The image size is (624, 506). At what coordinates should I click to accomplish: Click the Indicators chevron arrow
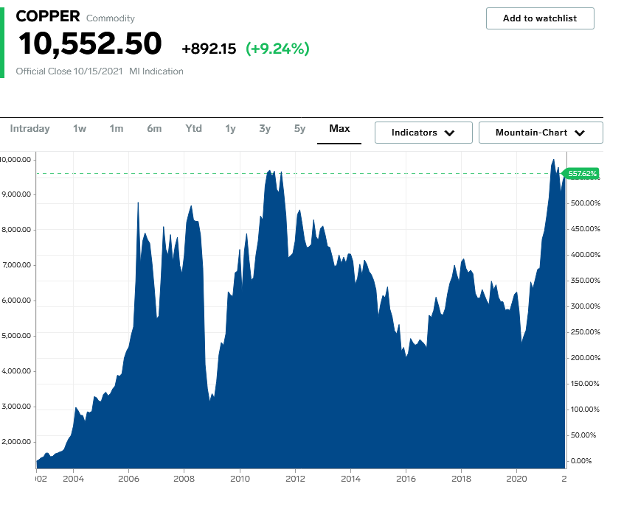point(449,133)
